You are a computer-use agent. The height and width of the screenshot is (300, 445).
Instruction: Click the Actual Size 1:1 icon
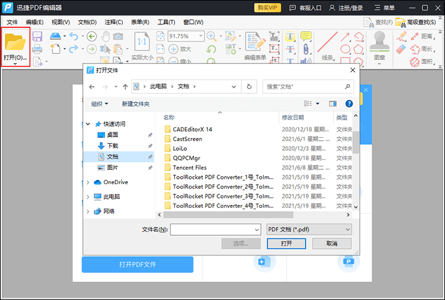point(142,42)
